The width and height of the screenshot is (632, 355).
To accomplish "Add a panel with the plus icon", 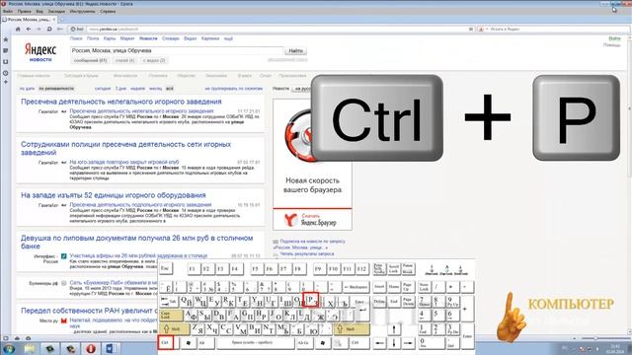I will pyautogui.click(x=6, y=82).
